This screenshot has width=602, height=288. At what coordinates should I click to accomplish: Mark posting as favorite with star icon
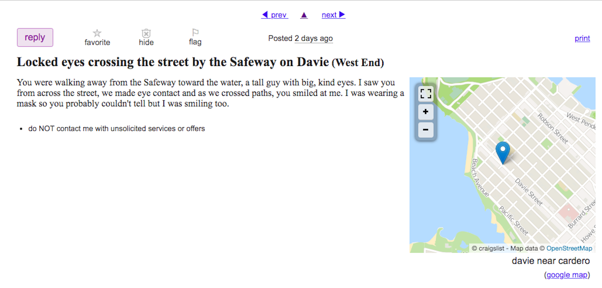pos(97,33)
